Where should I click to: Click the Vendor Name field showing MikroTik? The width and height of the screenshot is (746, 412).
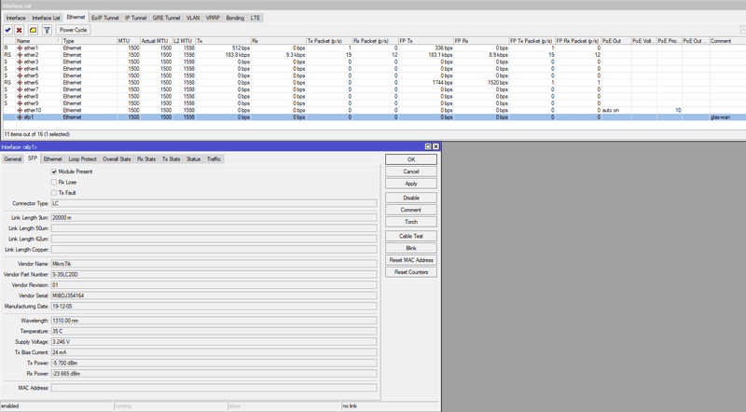tap(214, 264)
